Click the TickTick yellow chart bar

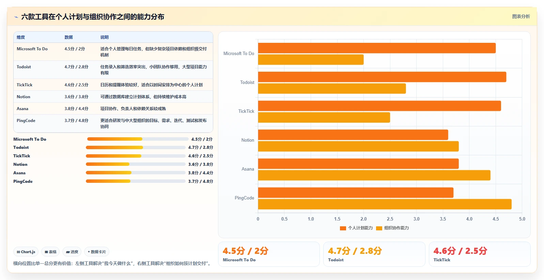pos(324,118)
